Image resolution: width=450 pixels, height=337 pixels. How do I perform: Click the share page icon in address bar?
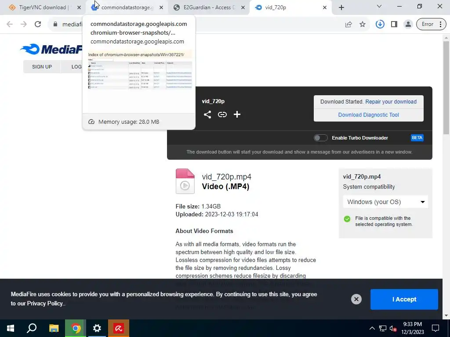(x=348, y=25)
